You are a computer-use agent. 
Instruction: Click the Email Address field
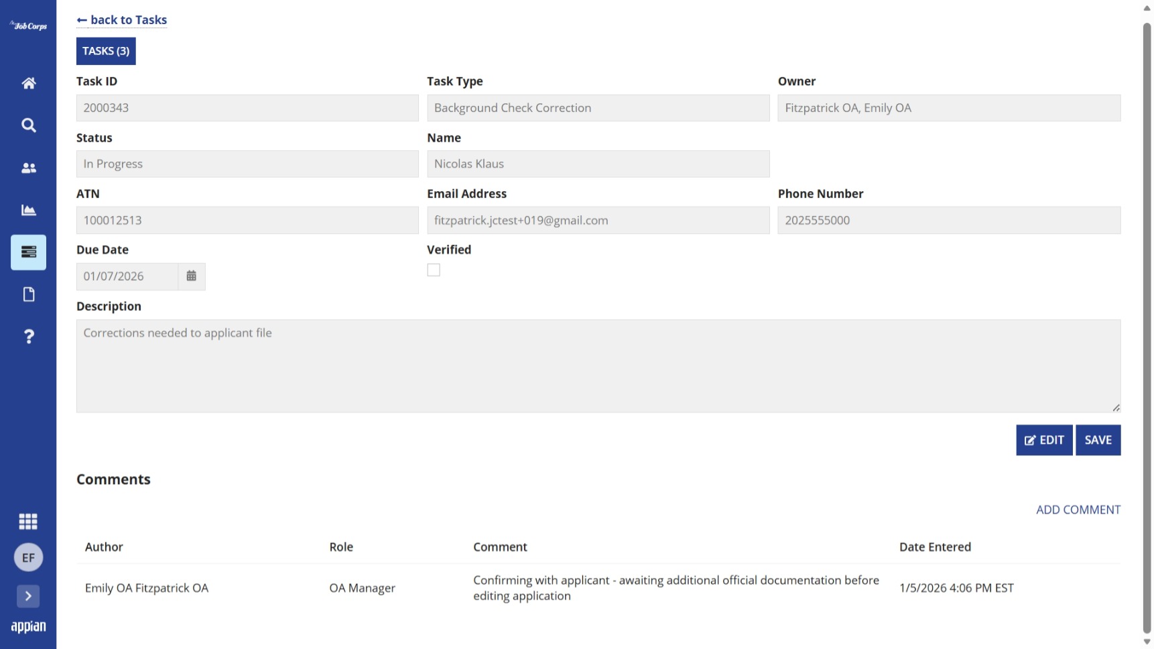[x=598, y=221]
